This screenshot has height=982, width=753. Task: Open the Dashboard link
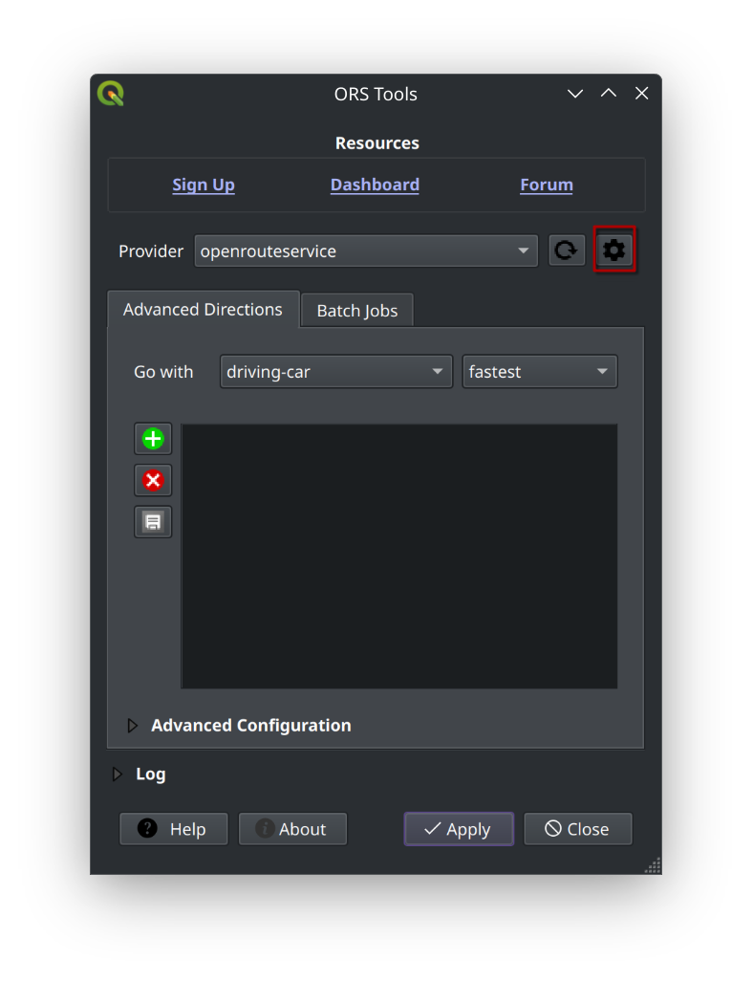(375, 185)
